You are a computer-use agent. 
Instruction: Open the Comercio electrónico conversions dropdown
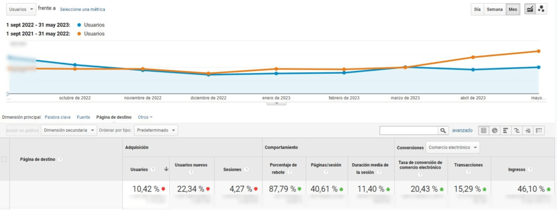pos(453,147)
